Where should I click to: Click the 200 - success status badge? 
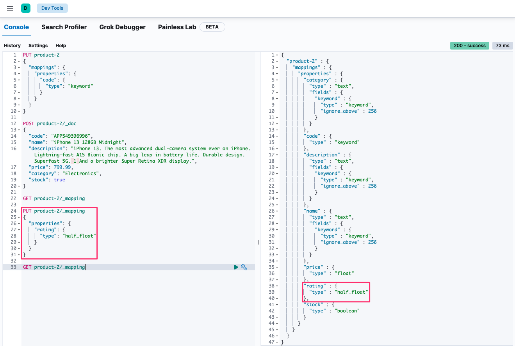coord(470,46)
